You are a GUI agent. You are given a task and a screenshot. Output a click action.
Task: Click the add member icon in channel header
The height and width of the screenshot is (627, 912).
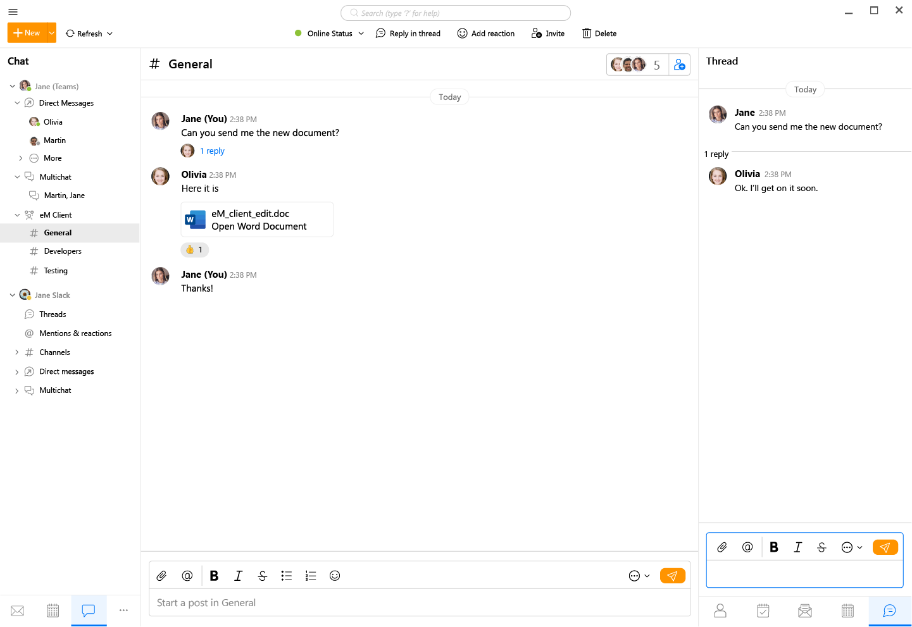click(680, 65)
